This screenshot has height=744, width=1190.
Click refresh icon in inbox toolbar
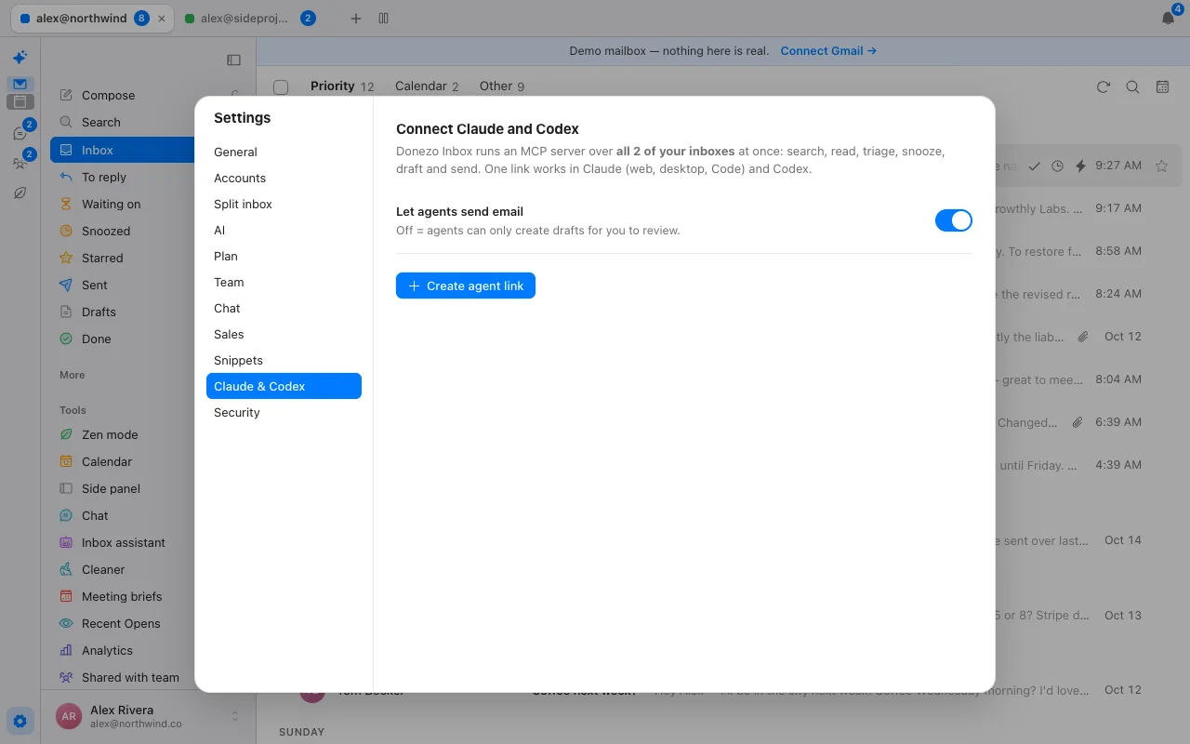[1104, 86]
